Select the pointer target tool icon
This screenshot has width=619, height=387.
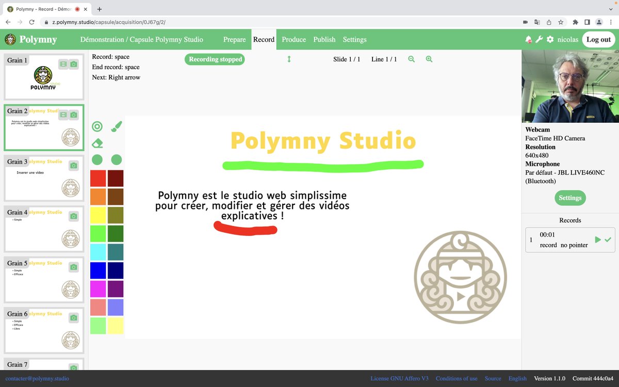click(x=97, y=126)
